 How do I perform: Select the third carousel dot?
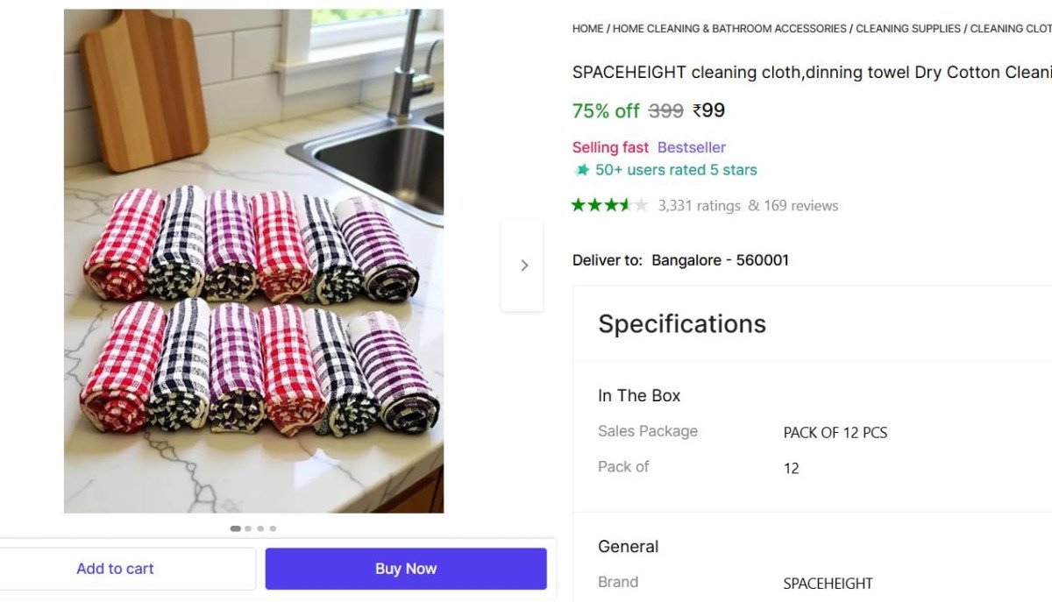click(x=260, y=528)
